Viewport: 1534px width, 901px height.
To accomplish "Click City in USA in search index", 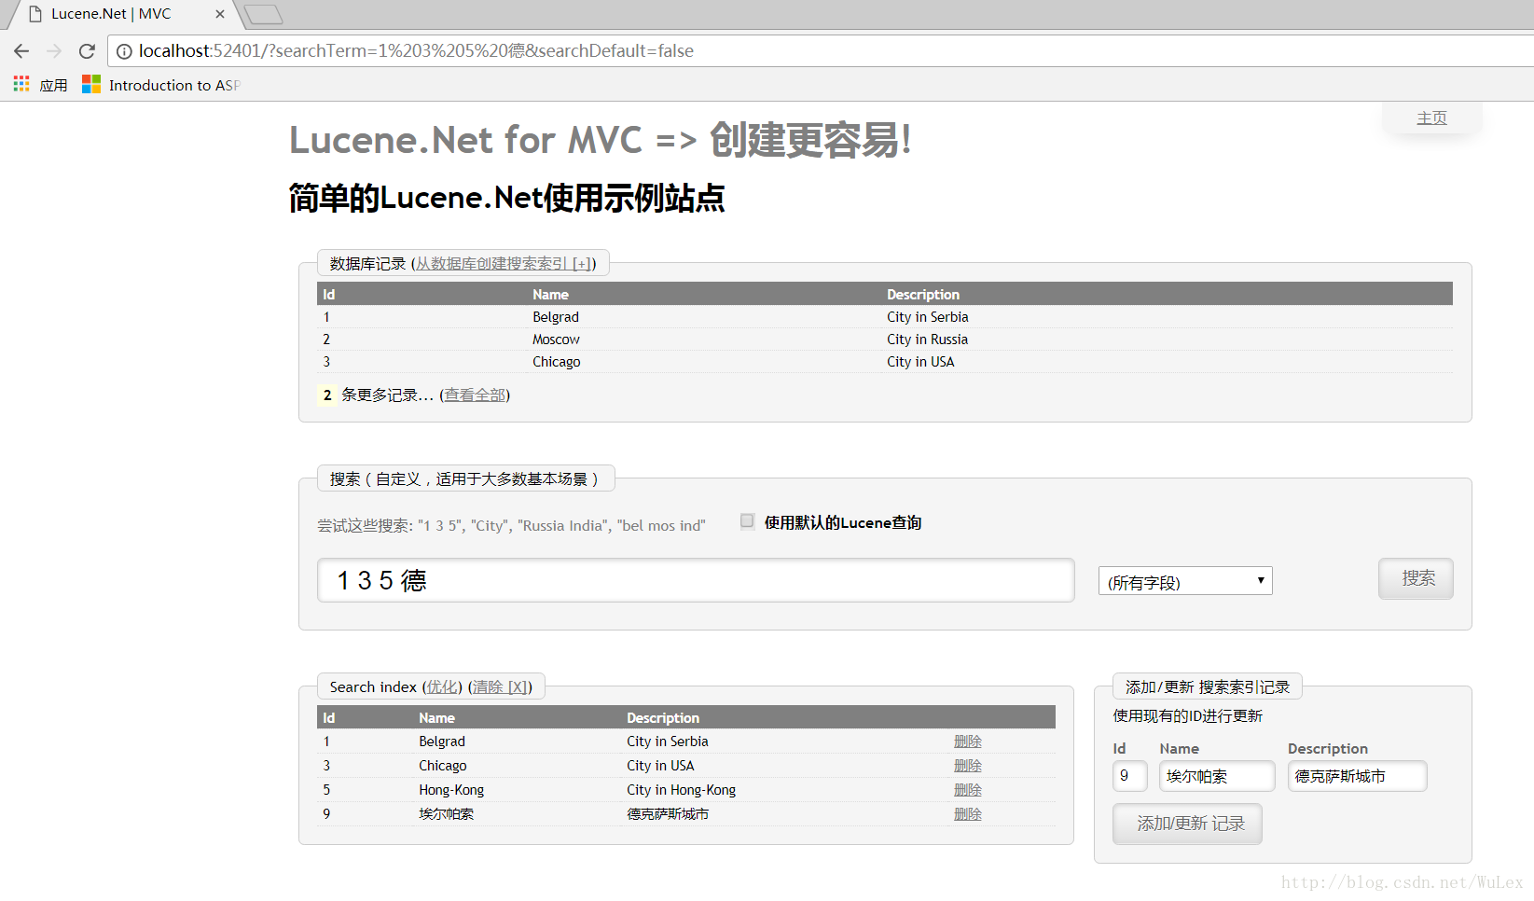I will 660,766.
